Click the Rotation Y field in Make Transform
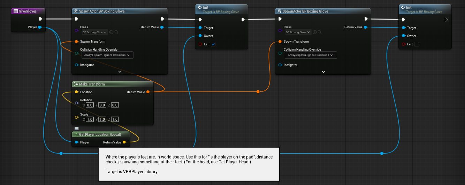 pos(102,105)
